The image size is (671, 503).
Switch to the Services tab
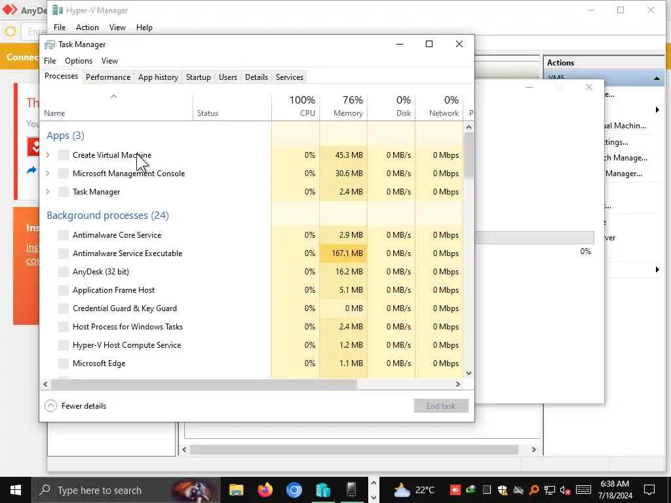pyautogui.click(x=289, y=77)
